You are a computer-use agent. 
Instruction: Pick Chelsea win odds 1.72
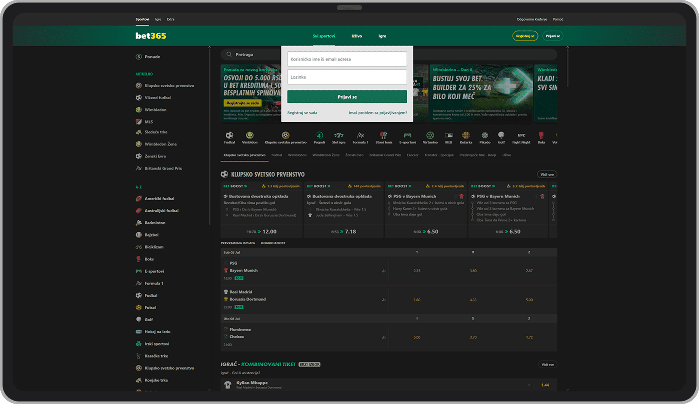tap(529, 337)
